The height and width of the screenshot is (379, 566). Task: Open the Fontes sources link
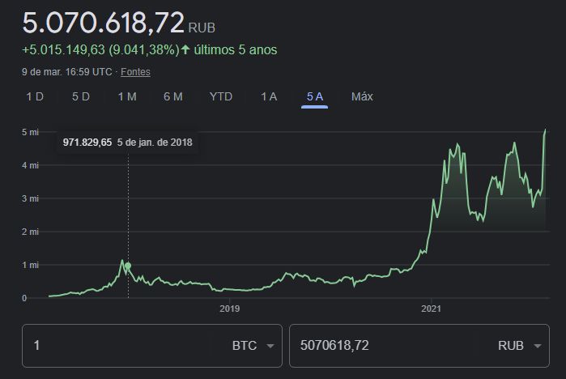tap(135, 72)
